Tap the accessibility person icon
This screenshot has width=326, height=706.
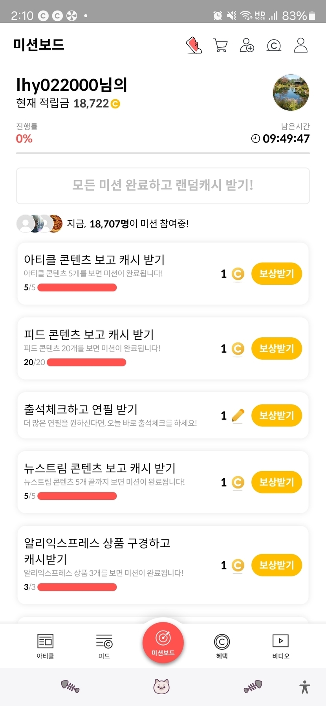[305, 687]
